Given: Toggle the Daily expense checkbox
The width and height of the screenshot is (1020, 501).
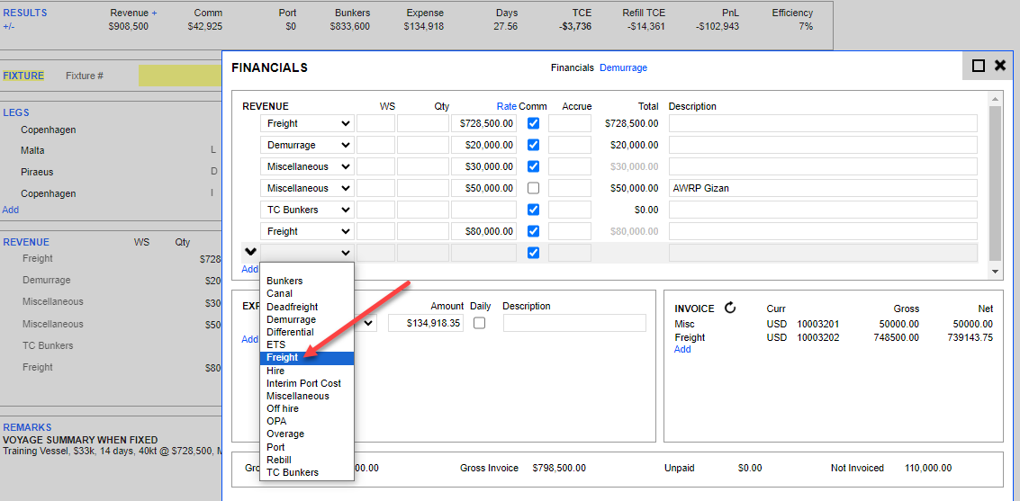Looking at the screenshot, I should tap(479, 323).
